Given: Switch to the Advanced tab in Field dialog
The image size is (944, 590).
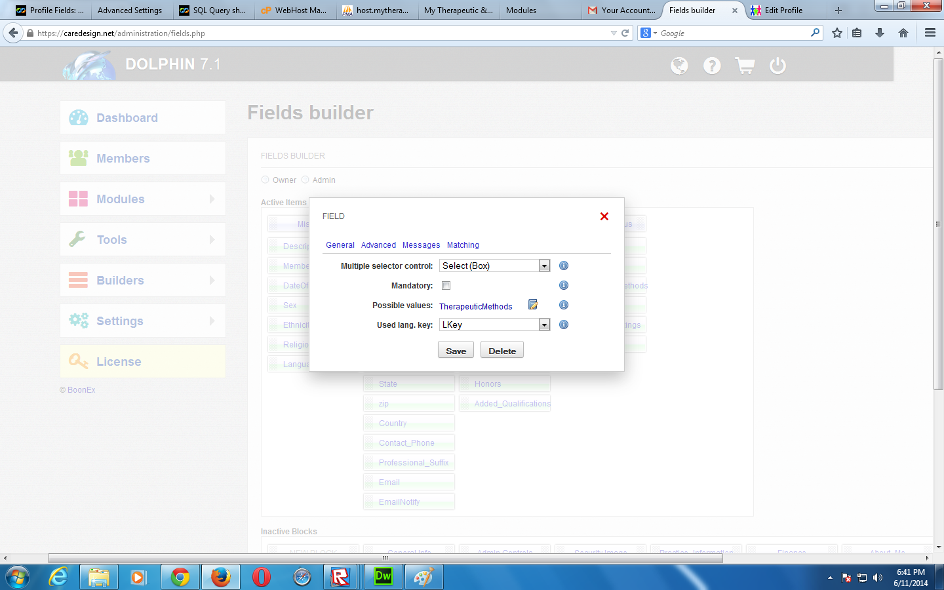Looking at the screenshot, I should click(x=378, y=245).
